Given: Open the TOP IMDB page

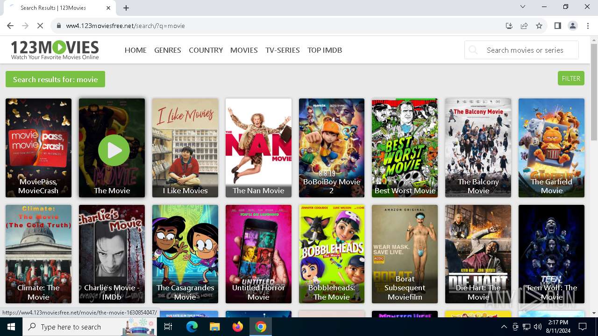Looking at the screenshot, I should [x=325, y=50].
